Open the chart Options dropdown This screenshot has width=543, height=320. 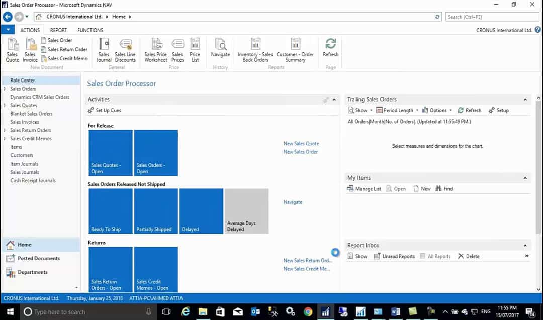437,110
